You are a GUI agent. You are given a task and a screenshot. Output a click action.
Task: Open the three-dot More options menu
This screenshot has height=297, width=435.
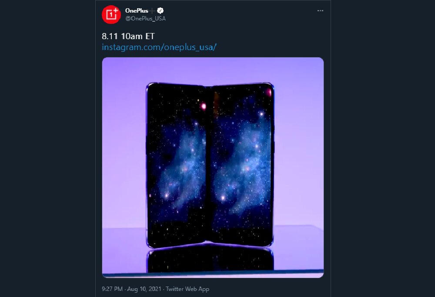(320, 11)
